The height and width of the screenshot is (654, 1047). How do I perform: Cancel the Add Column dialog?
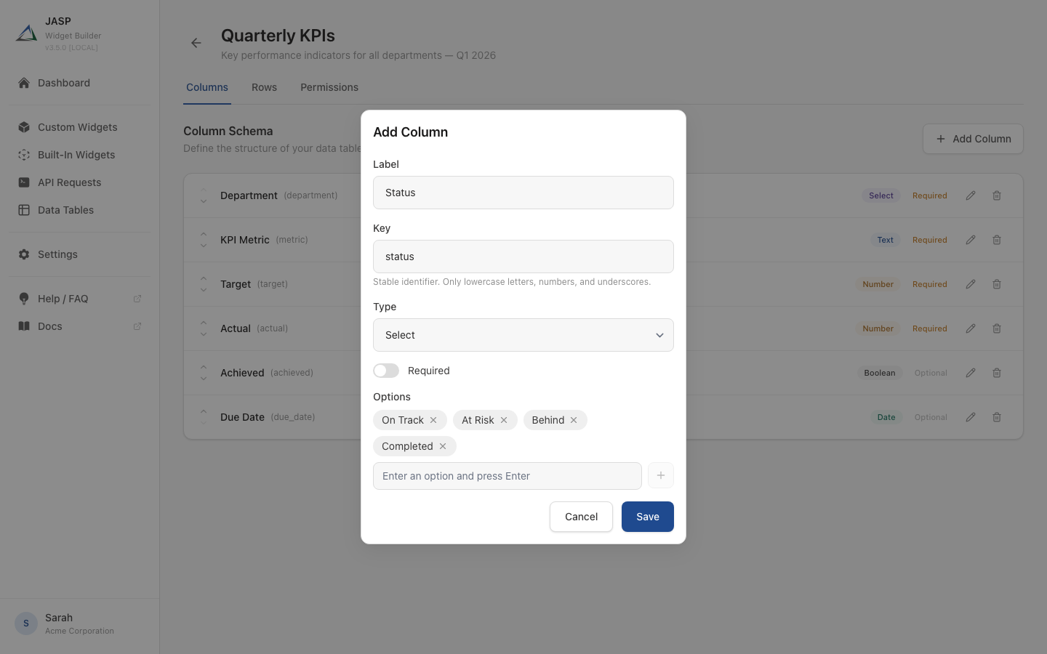tap(581, 517)
